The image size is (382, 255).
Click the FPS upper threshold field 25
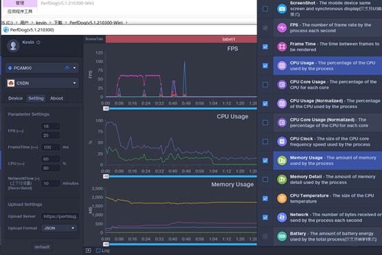[x=50, y=135]
